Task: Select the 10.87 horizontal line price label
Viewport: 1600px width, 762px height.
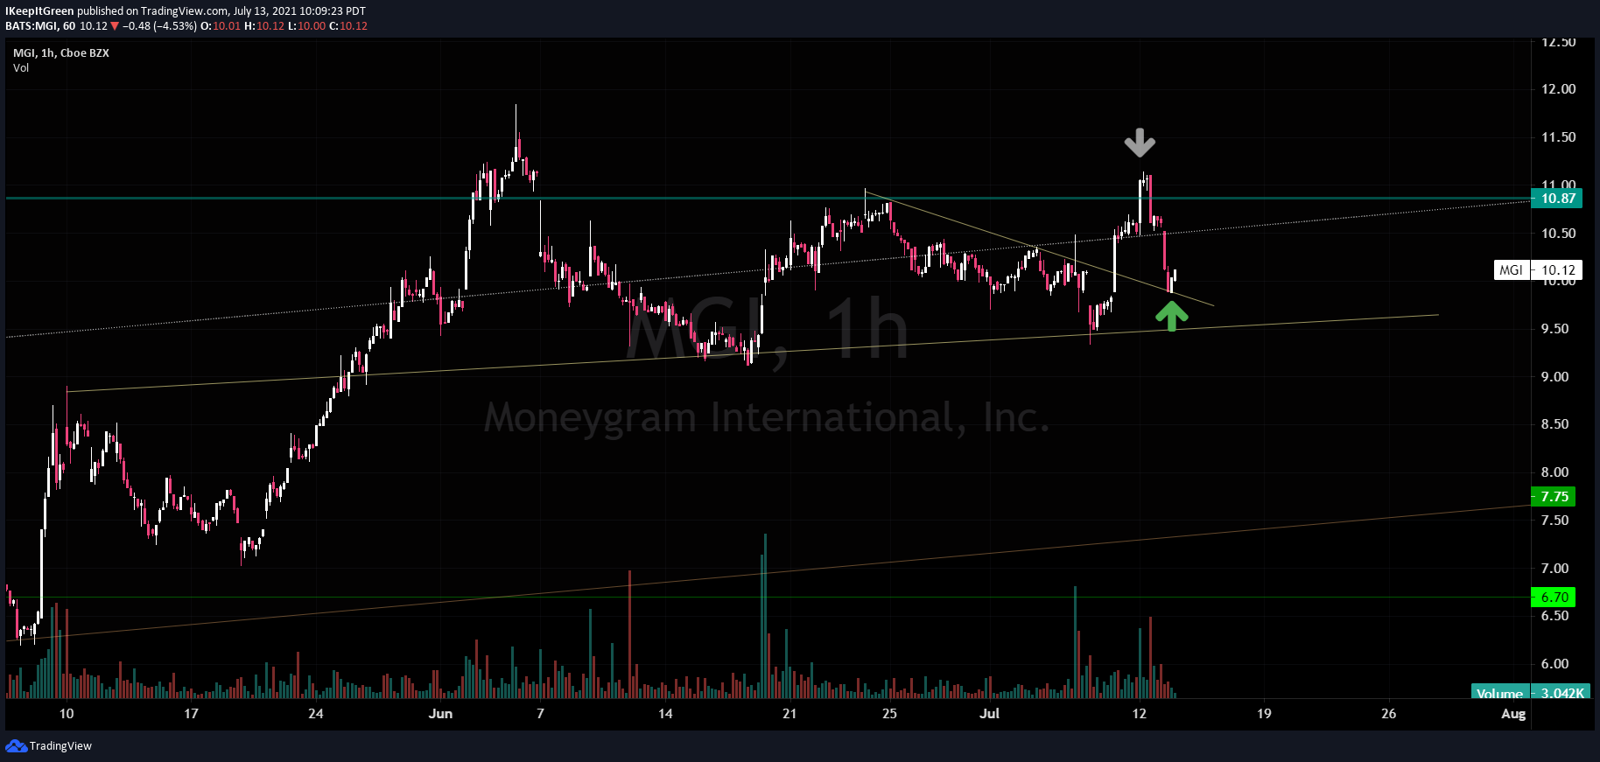Action: click(x=1558, y=199)
